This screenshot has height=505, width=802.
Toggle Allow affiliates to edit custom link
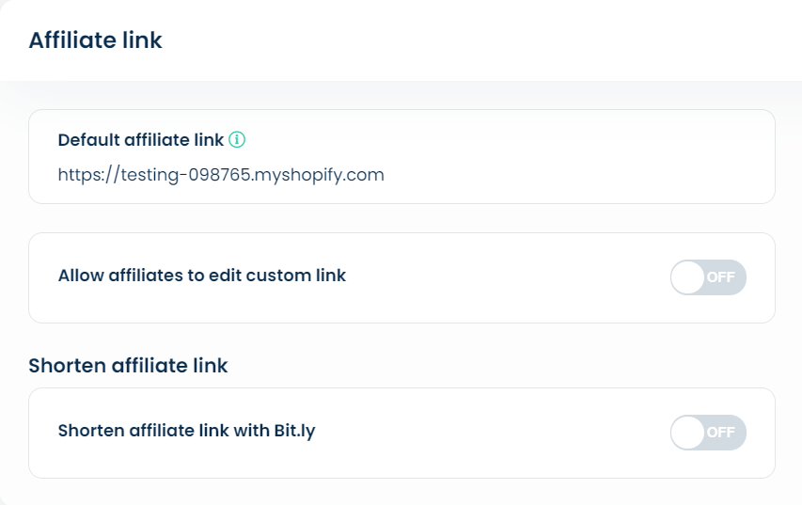pyautogui.click(x=708, y=277)
